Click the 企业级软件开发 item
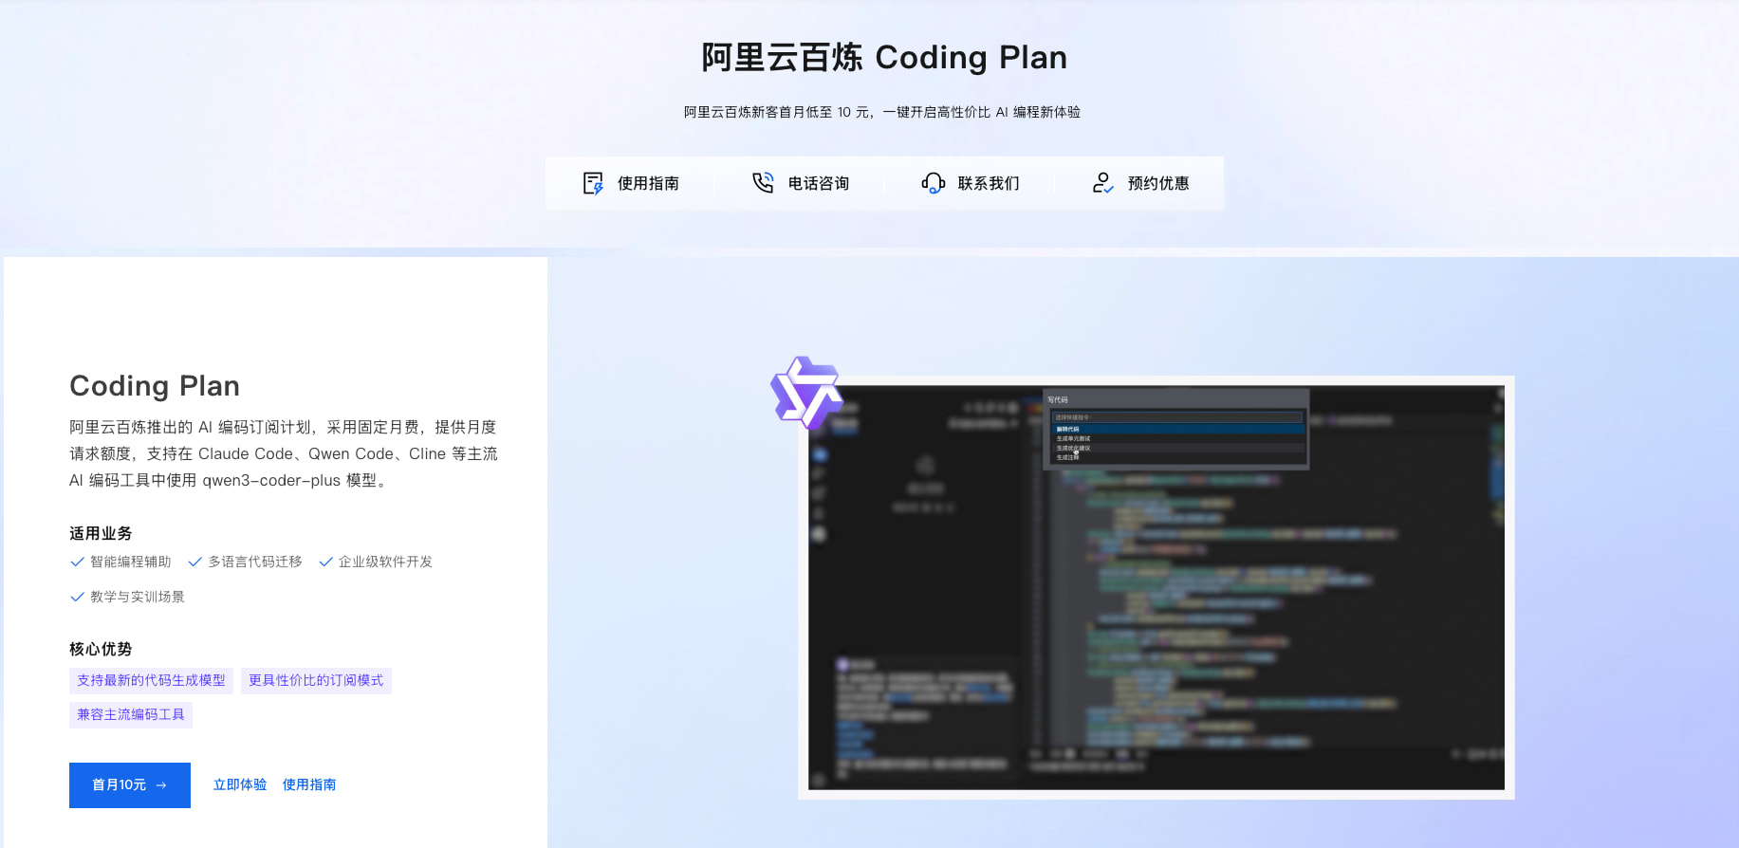Viewport: 1739px width, 848px height. coord(376,562)
